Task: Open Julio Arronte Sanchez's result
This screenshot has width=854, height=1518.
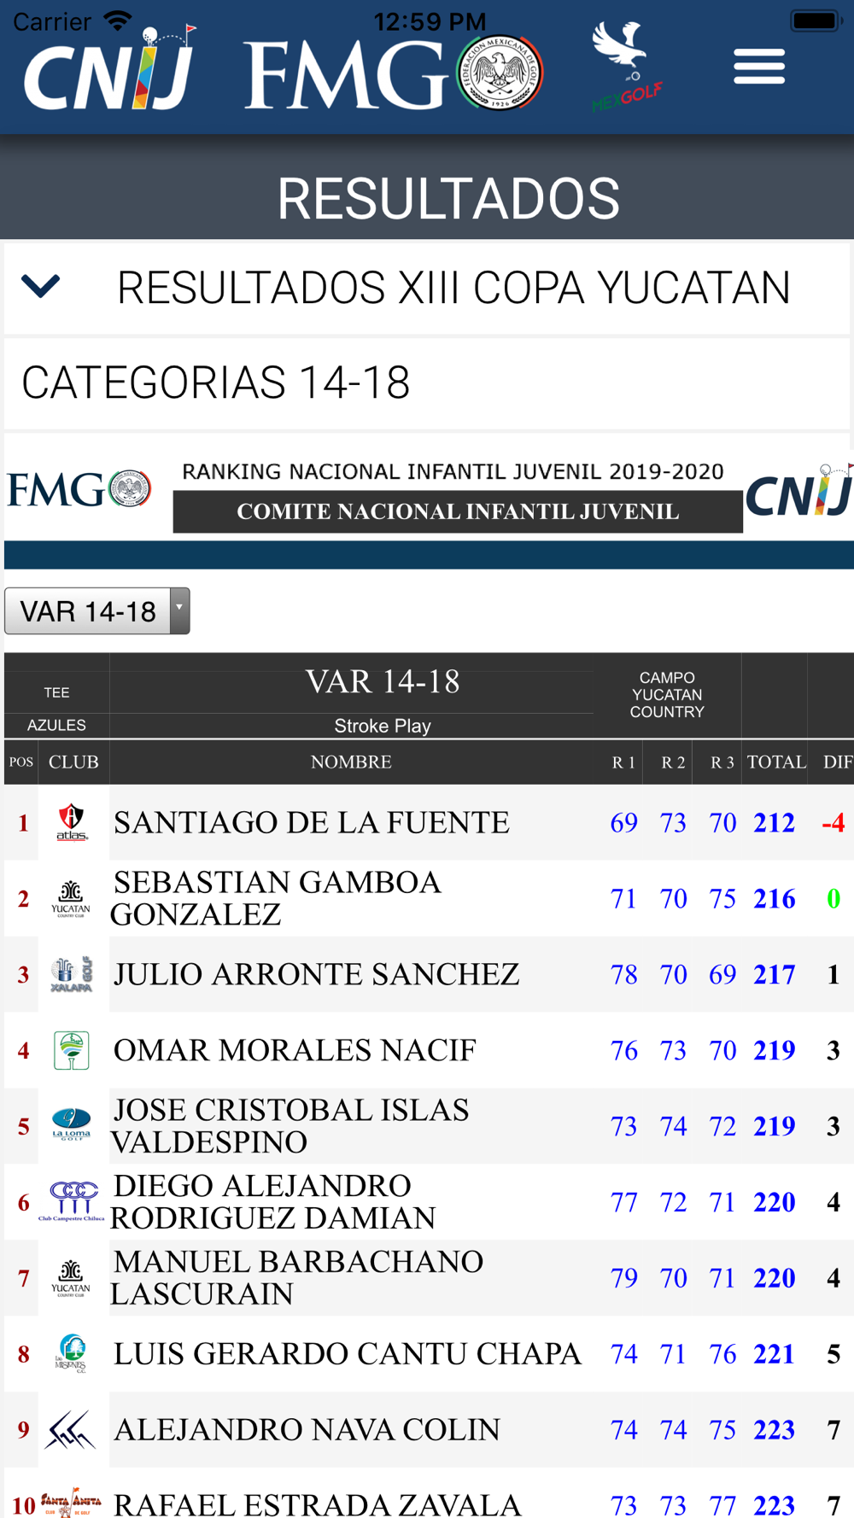Action: [x=429, y=974]
